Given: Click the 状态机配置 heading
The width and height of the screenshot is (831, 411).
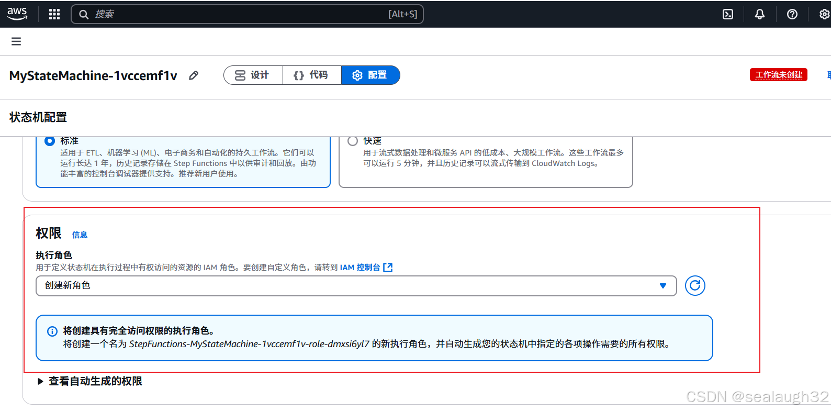Looking at the screenshot, I should click(38, 117).
